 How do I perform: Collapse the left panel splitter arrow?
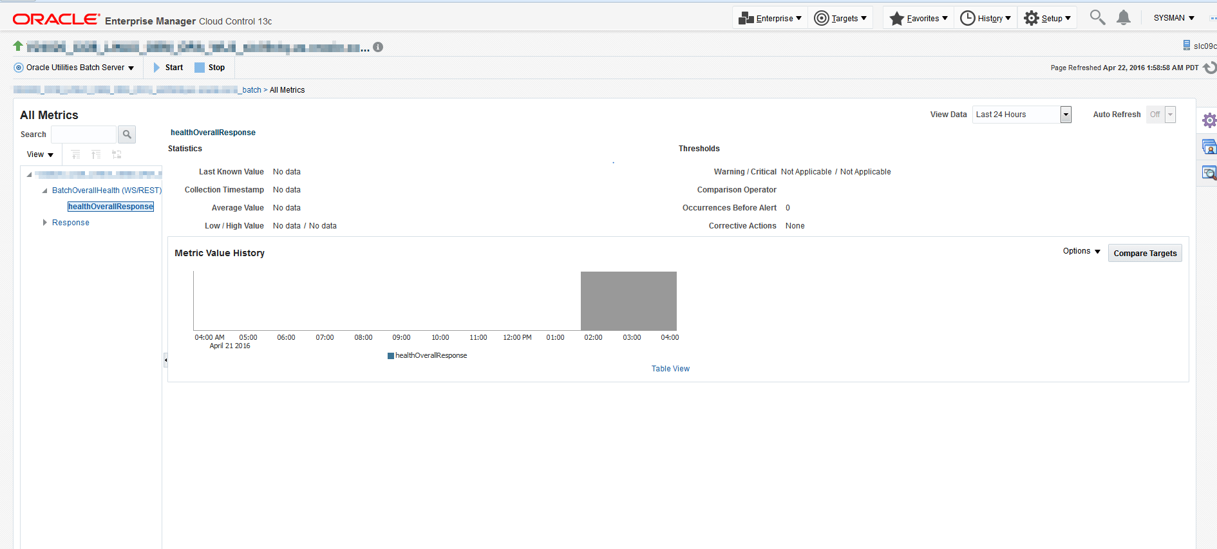pos(165,360)
